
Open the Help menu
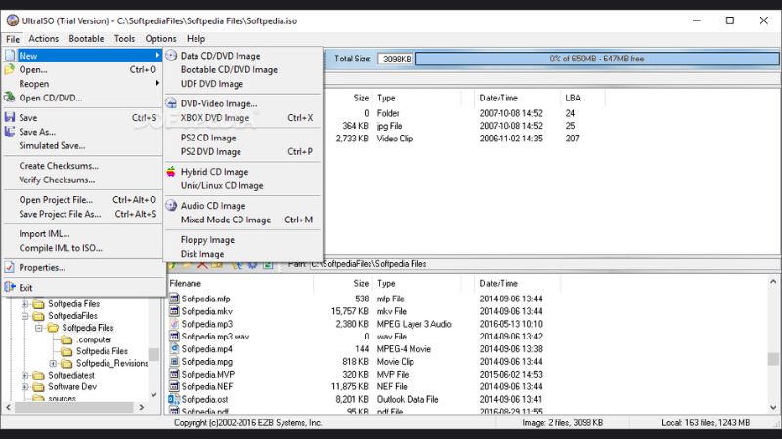point(196,38)
